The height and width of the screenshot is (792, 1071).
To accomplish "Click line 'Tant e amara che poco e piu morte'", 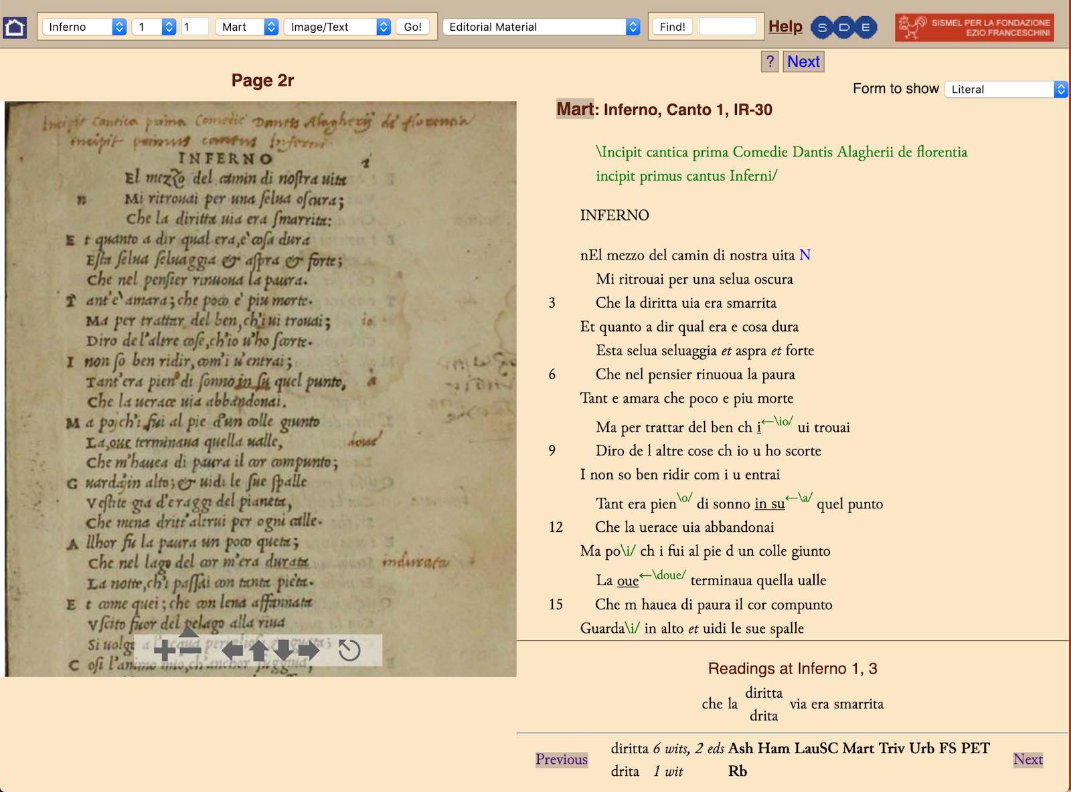I will point(687,398).
